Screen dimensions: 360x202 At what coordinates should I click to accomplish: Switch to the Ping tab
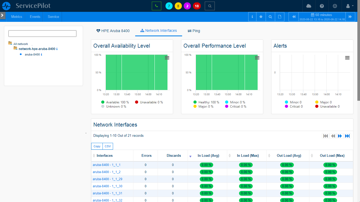(x=194, y=31)
